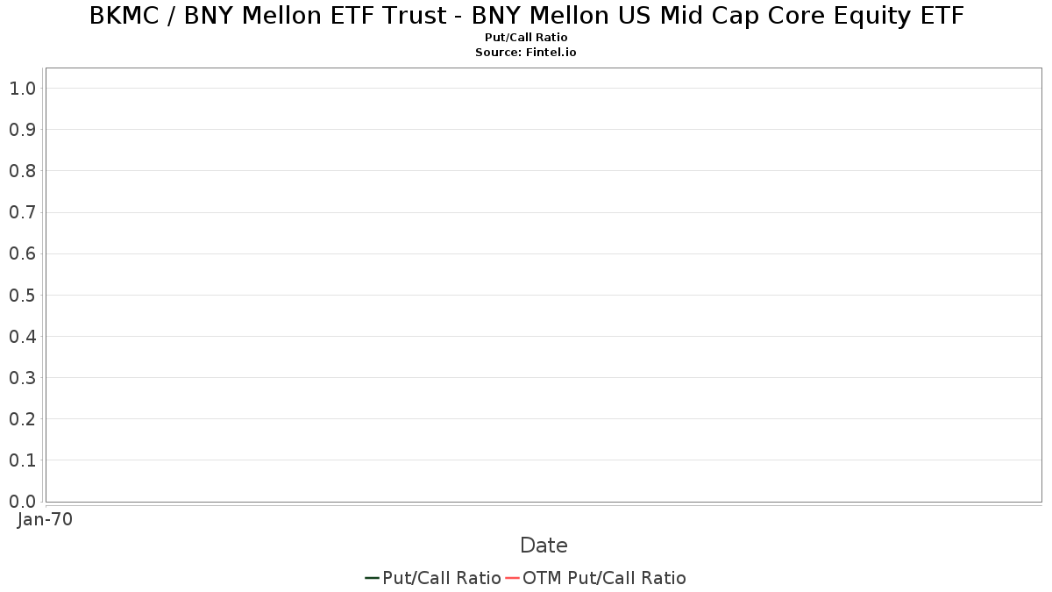Click the BKMC chart title
This screenshot has height=592, width=1052.
tap(526, 16)
